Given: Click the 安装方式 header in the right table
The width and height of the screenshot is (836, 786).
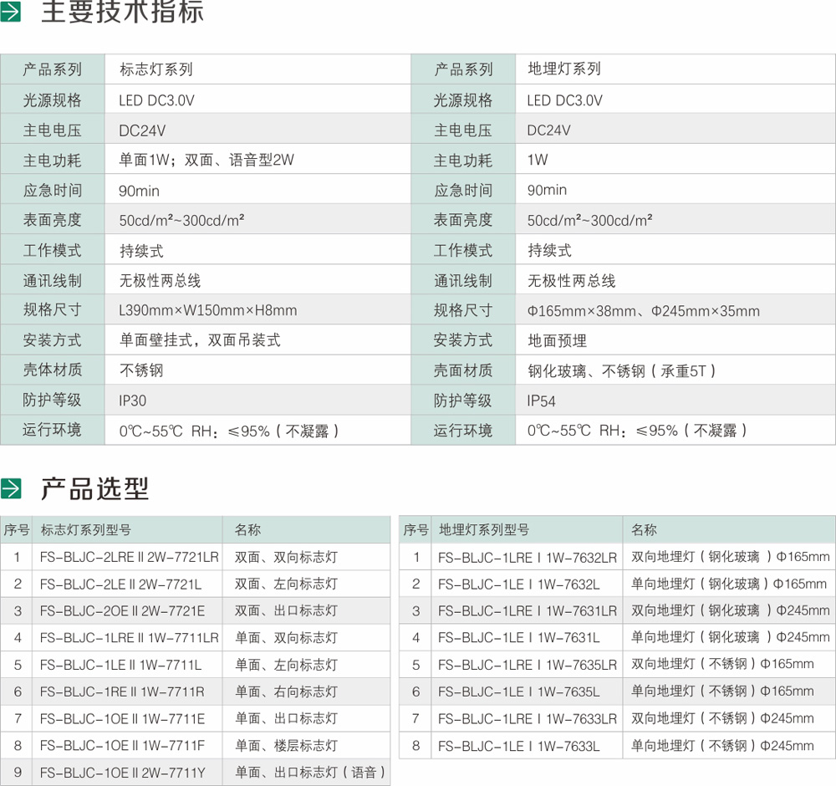Looking at the screenshot, I should (462, 339).
